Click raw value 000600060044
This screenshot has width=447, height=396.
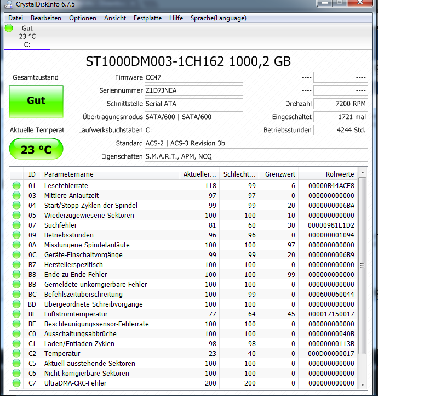click(x=331, y=295)
